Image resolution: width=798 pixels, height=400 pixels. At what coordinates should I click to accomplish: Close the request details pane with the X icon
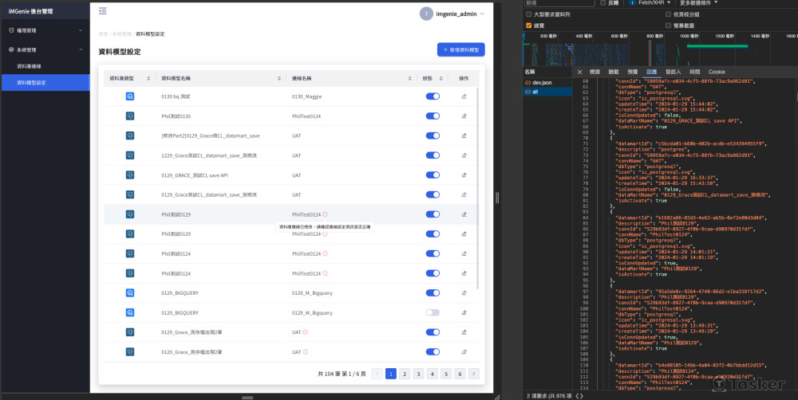coord(580,72)
